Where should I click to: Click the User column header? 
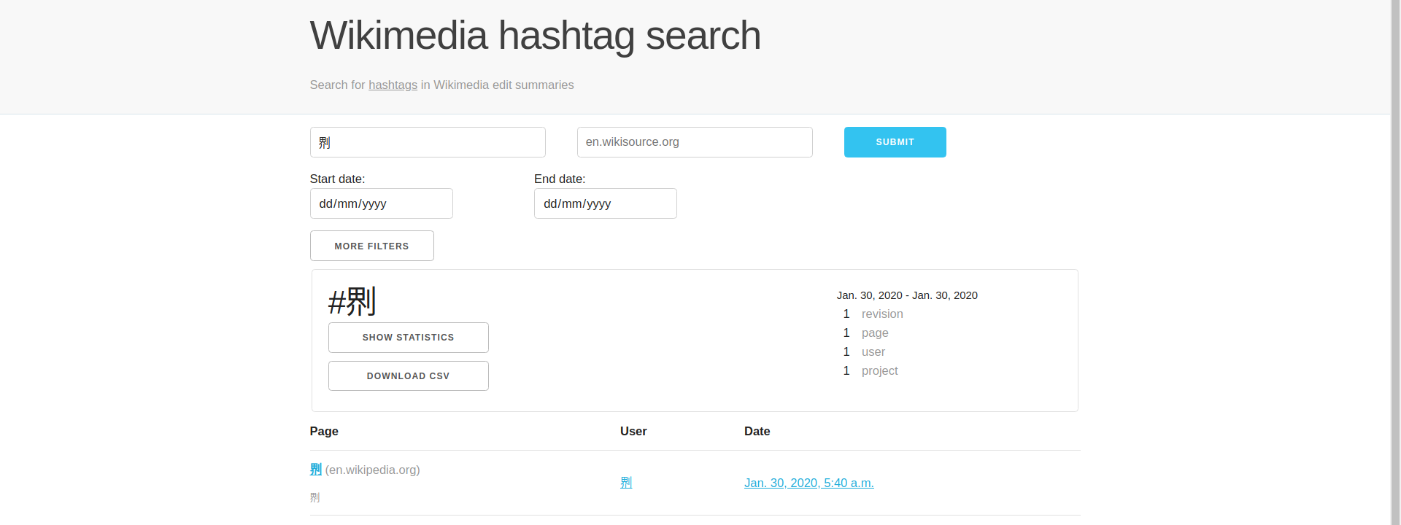[633, 431]
